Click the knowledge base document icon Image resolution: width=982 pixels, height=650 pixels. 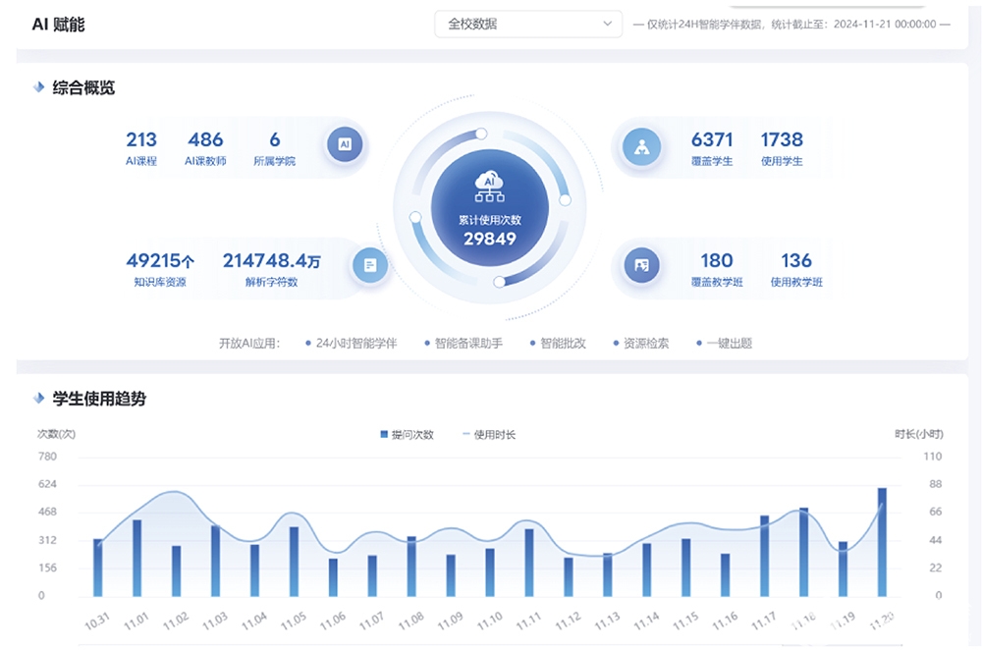tap(370, 265)
